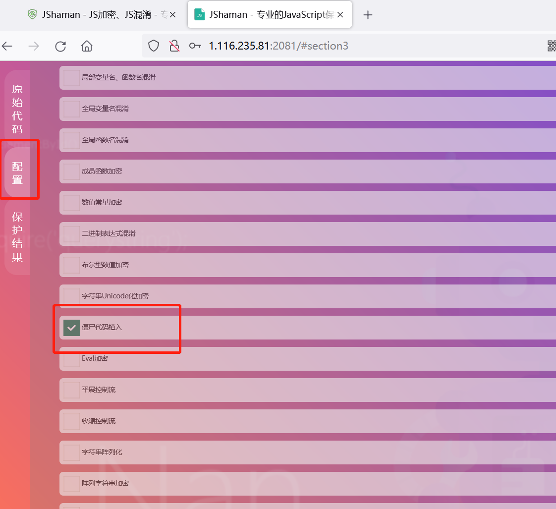Uncheck the 僵尸代码植入 checkbox
Viewport: 556px width, 509px height.
pos(71,328)
